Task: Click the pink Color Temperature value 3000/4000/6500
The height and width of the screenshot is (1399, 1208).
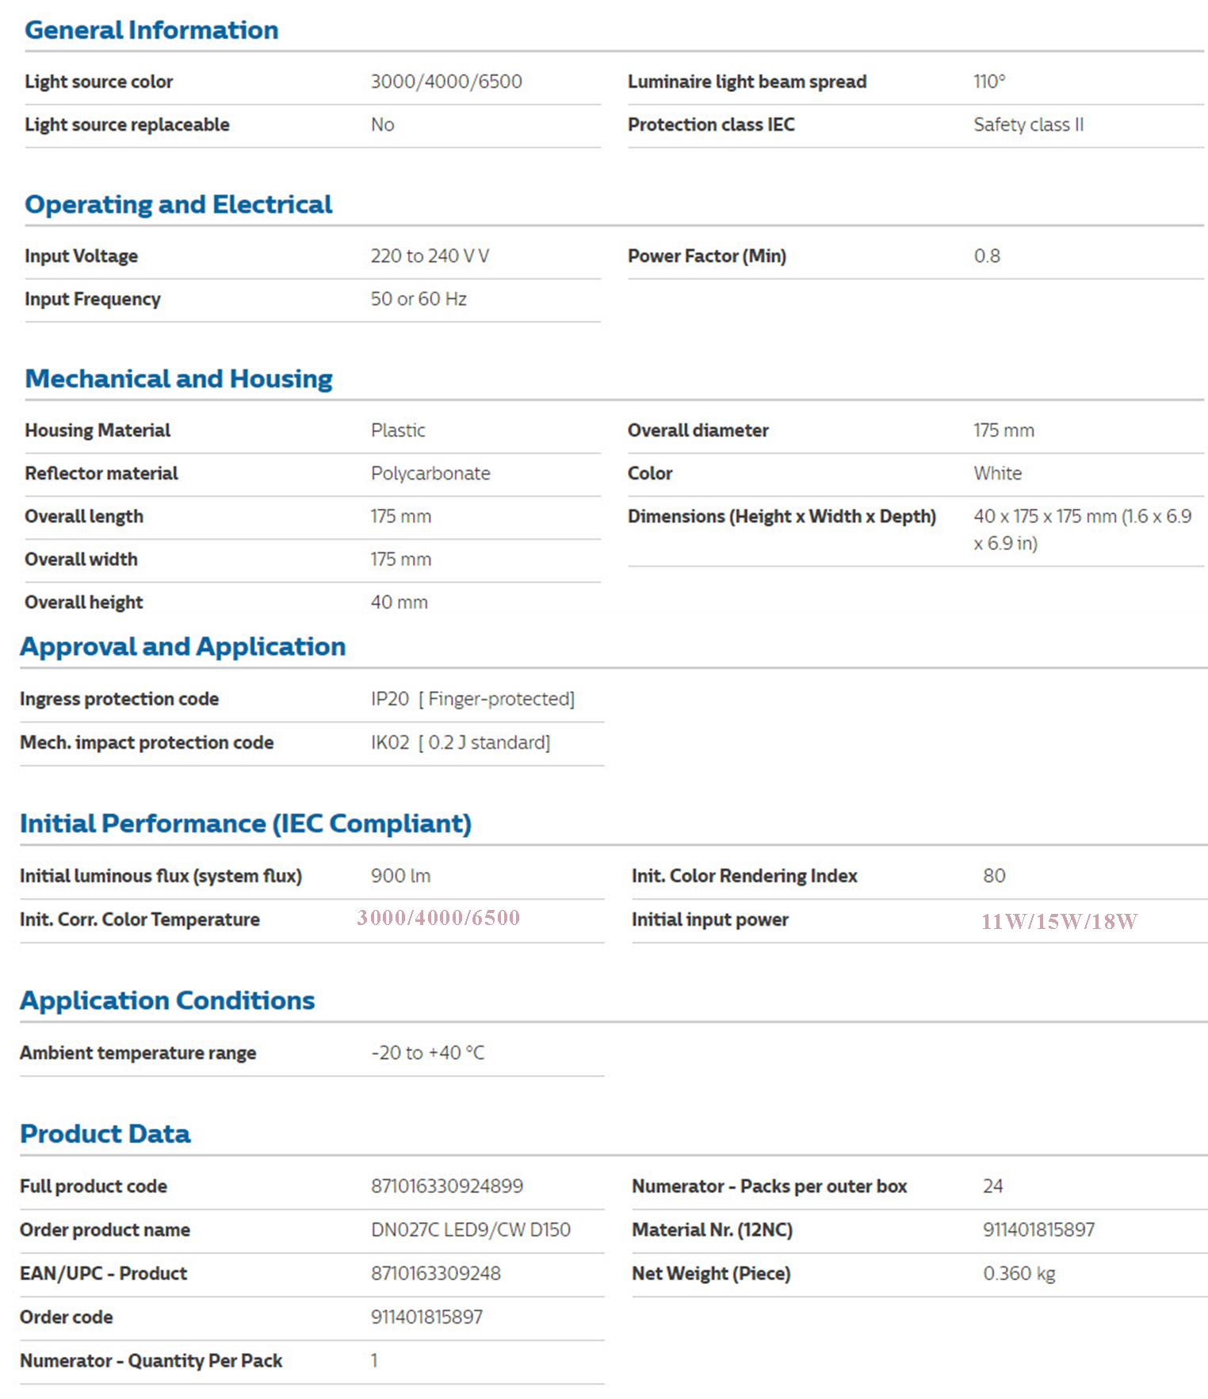Action: tap(438, 917)
